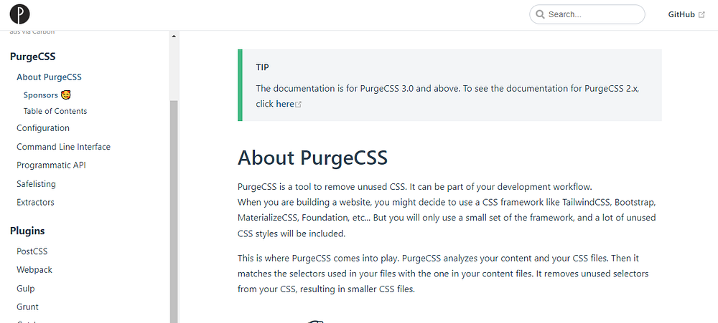Open the Gulp plugin page
Image resolution: width=718 pixels, height=323 pixels.
click(x=26, y=289)
